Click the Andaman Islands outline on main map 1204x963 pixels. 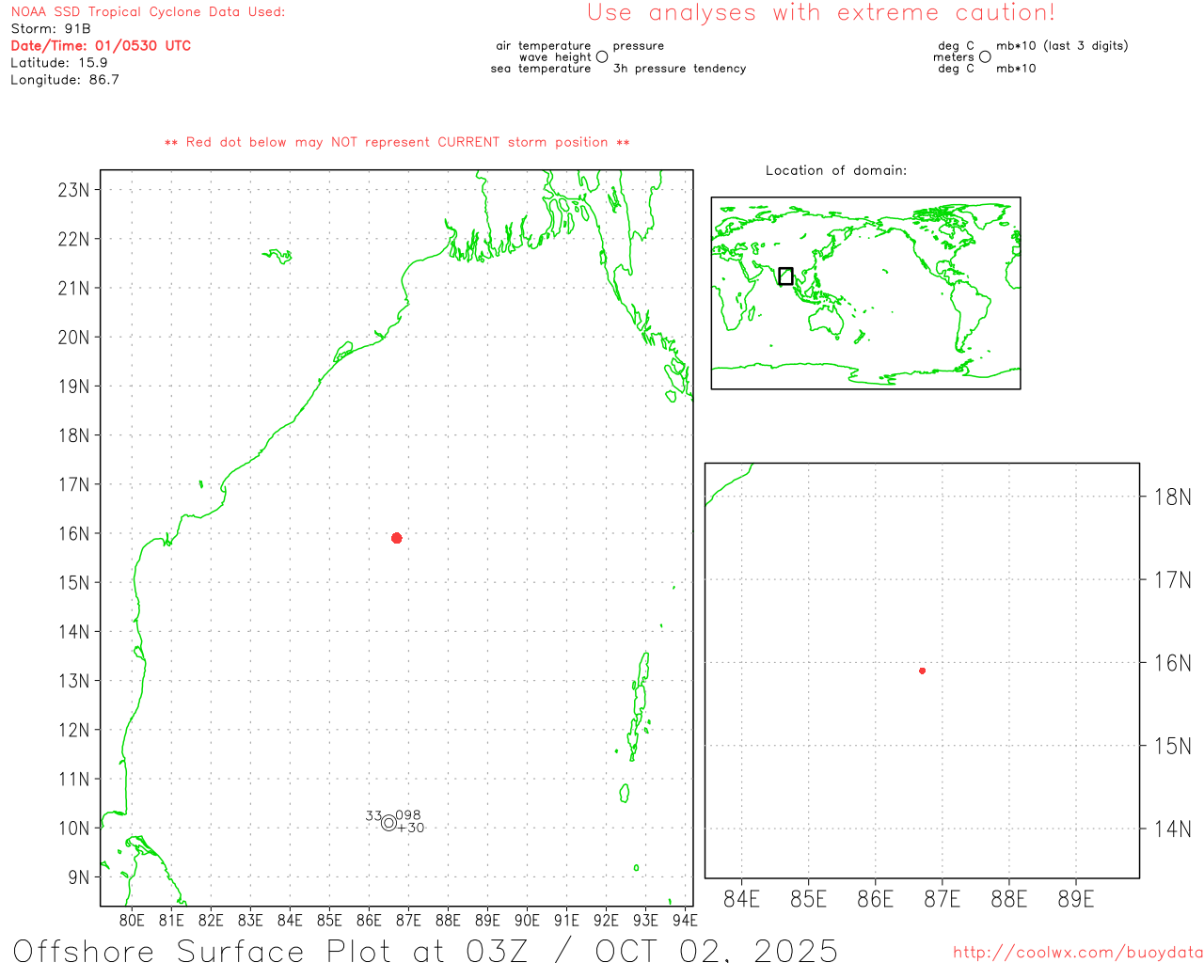click(x=640, y=701)
